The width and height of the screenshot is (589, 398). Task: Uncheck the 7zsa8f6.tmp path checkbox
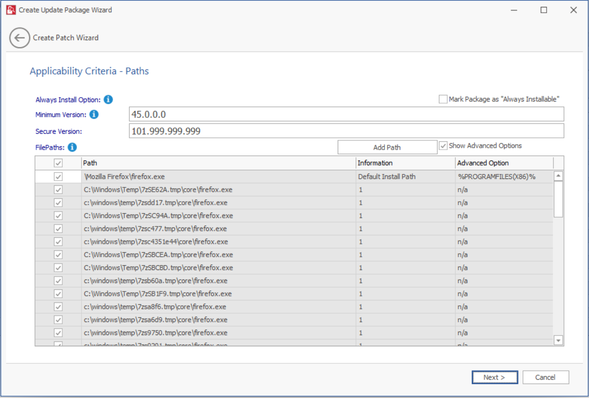(58, 307)
